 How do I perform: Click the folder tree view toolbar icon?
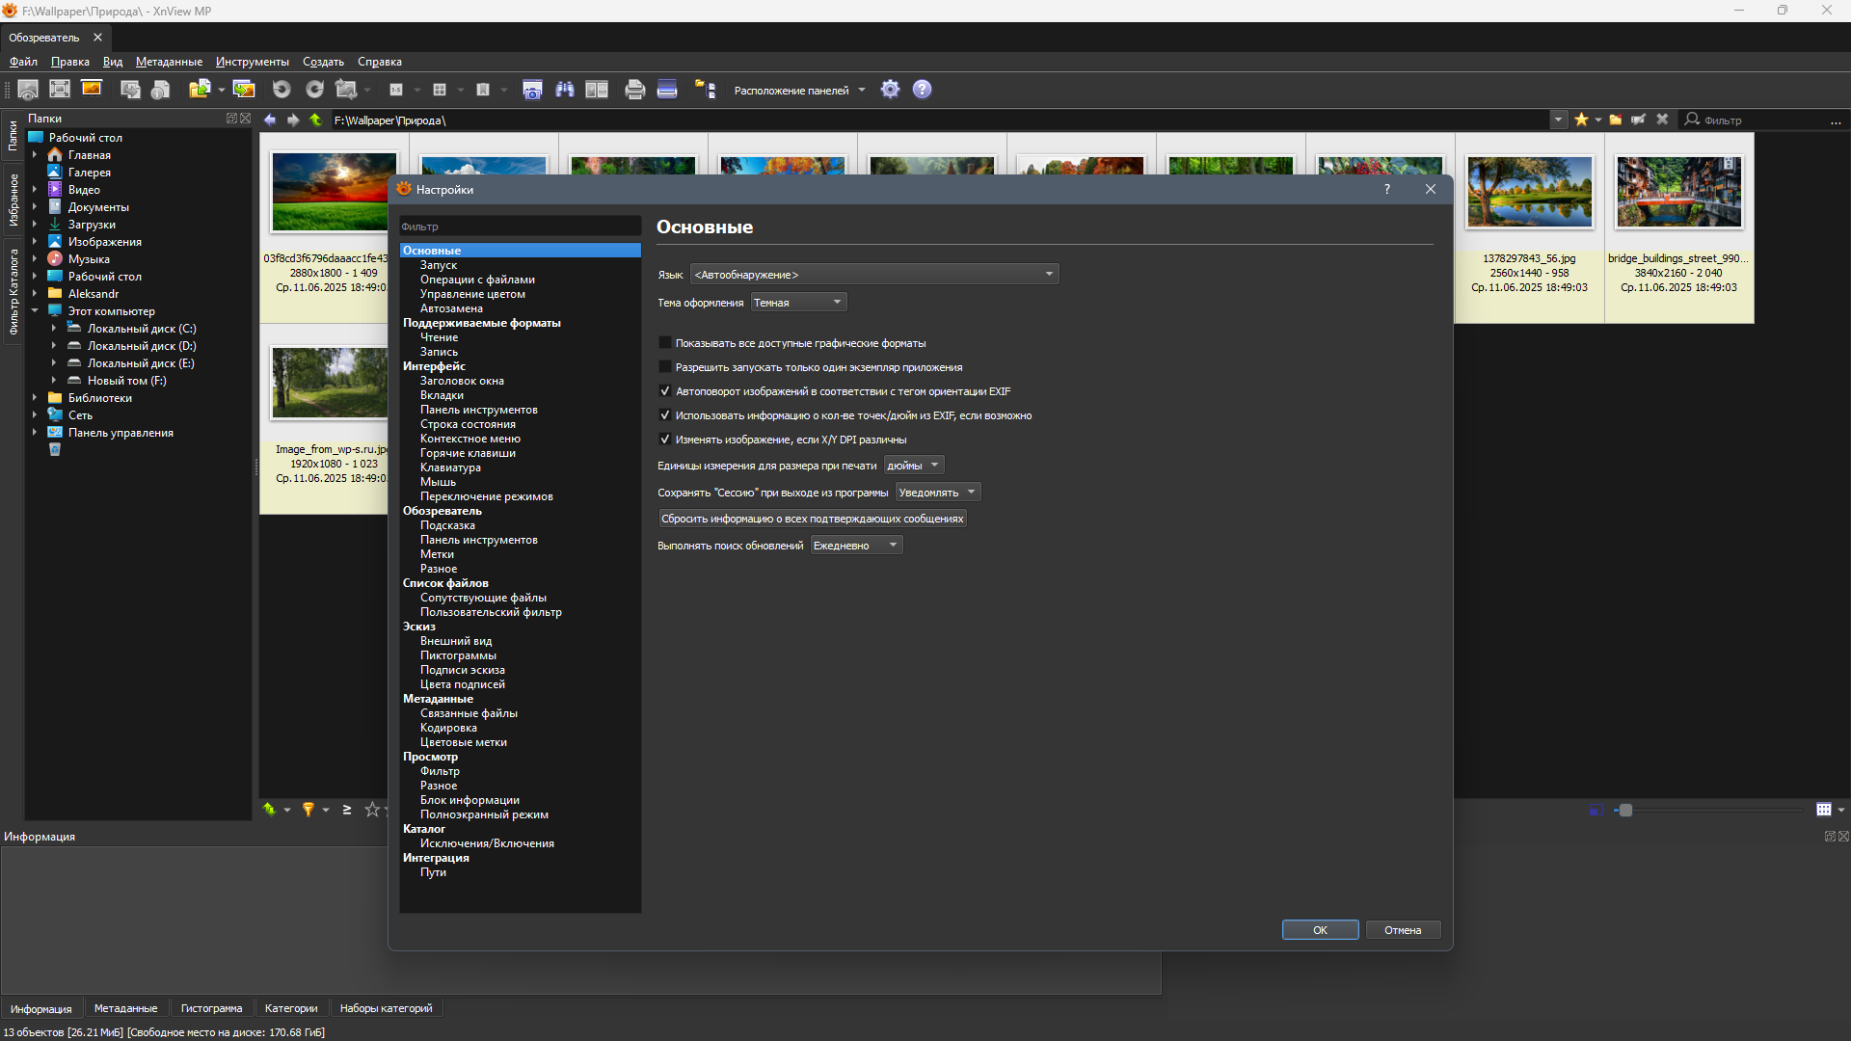706,90
